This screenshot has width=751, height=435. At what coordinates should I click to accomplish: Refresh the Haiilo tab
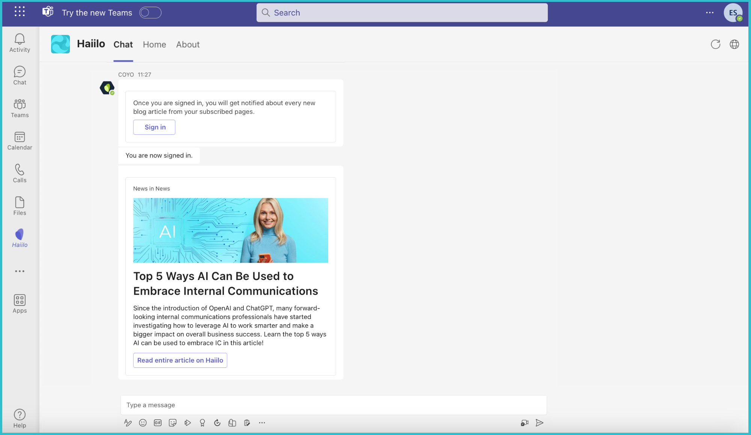(716, 44)
